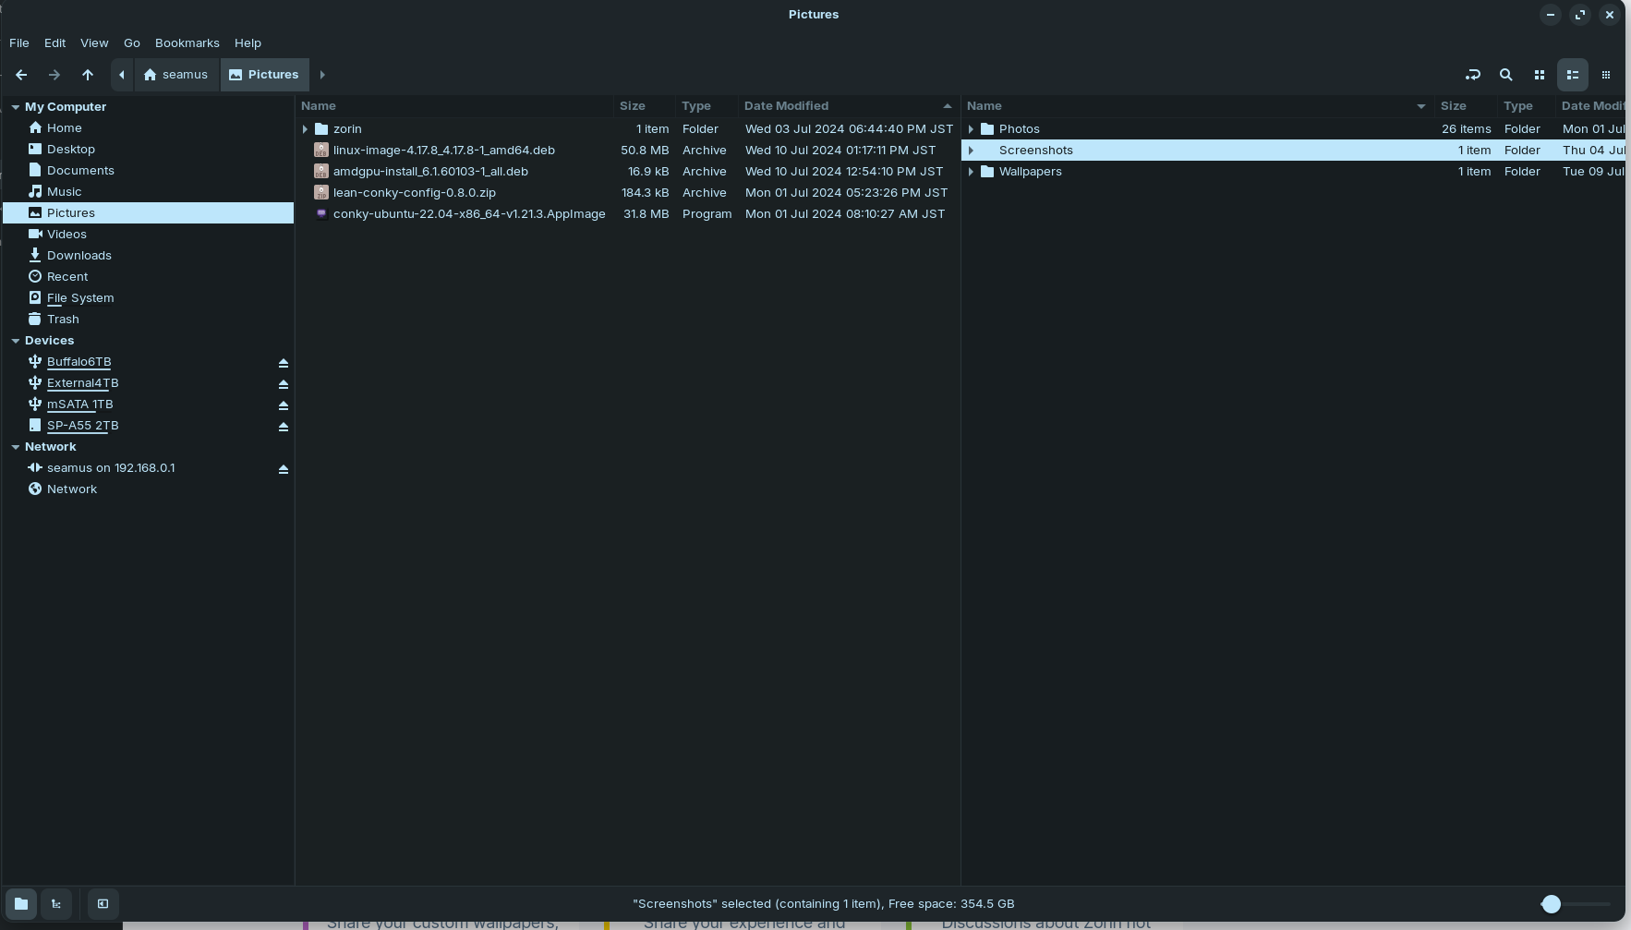Viewport: 1631px width, 930px height.
Task: Eject the SP-A55 2TB device
Action: point(284,427)
